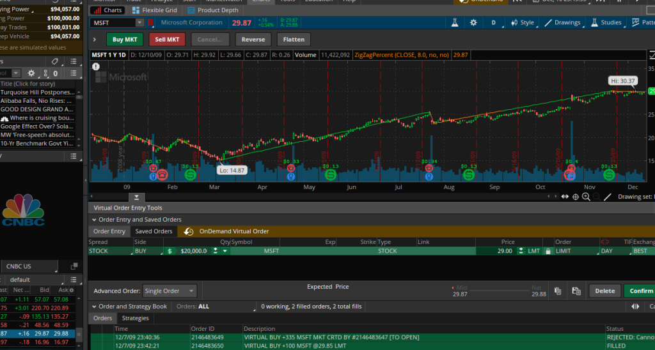Viewport: 655px width, 350px height.
Task: Collapse the chart bottom panel arrow
Action: click(x=137, y=197)
